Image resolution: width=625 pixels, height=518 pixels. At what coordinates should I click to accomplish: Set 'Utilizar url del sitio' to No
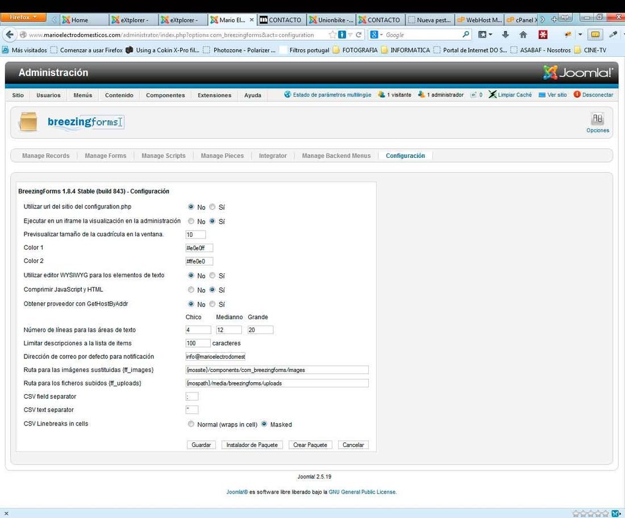(x=191, y=207)
